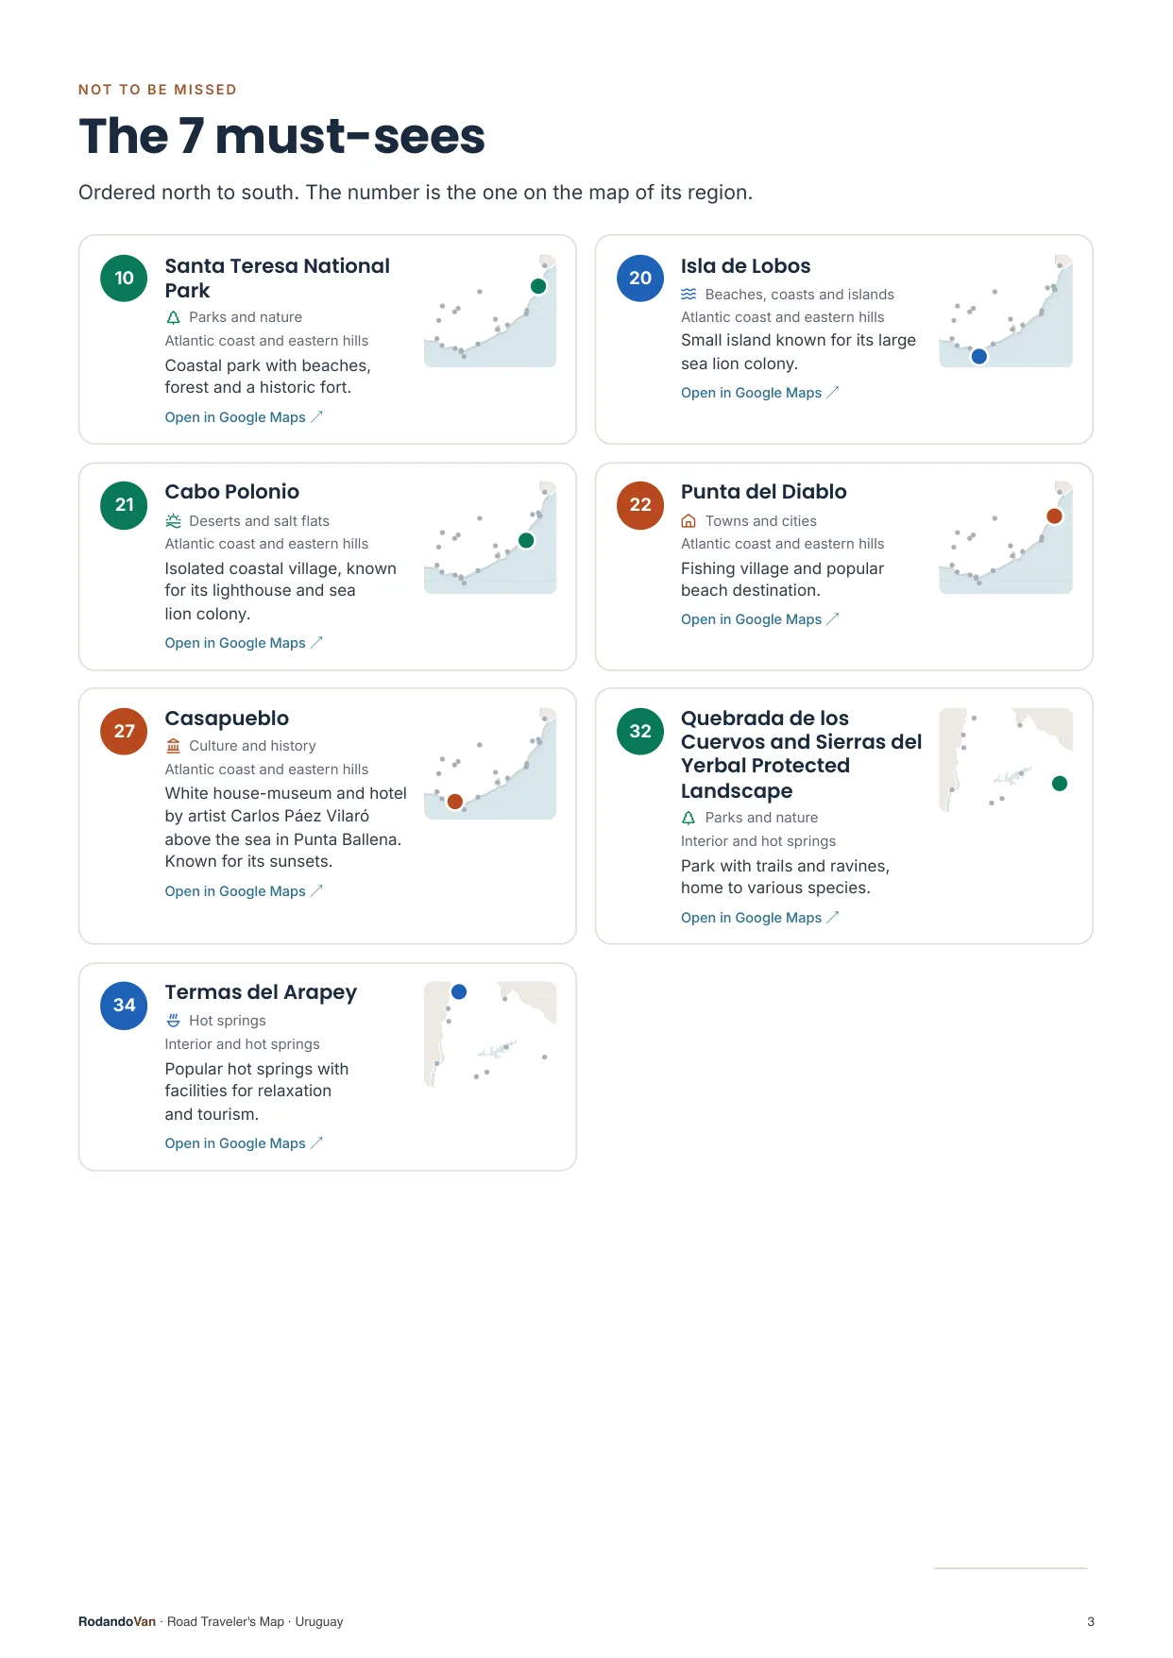
Task: Click the waves icon beside Beaches, coasts and islands
Action: click(x=688, y=294)
